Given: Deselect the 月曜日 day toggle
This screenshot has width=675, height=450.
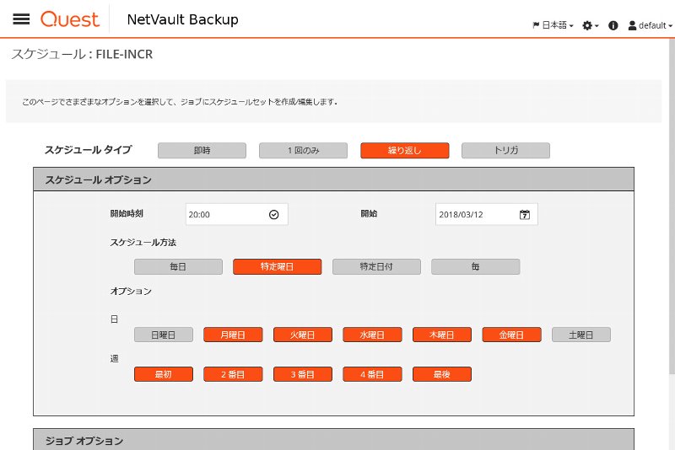Looking at the screenshot, I should [233, 335].
